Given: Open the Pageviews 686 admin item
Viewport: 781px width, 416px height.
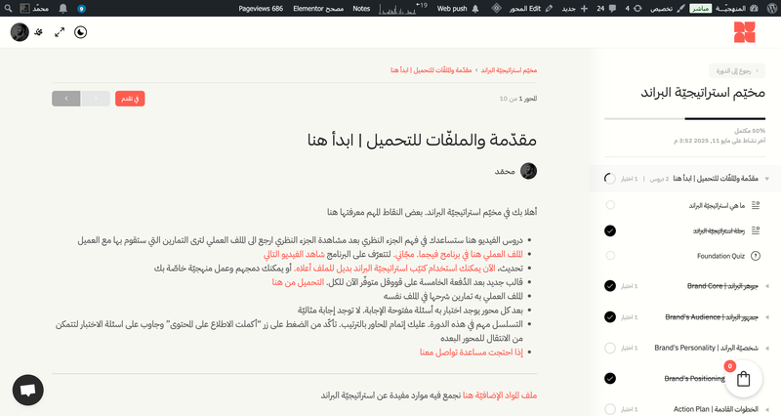Looking at the screenshot, I should (x=261, y=9).
